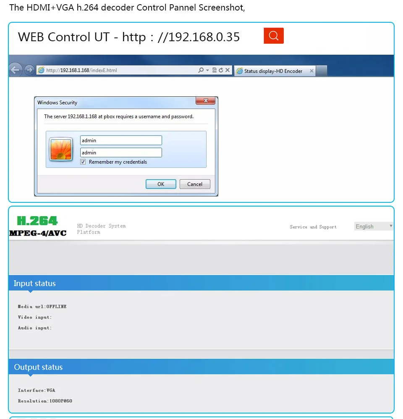
Task: Click the red search magnifier icon
Action: 273,35
